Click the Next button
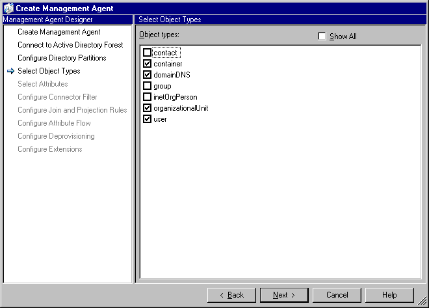The height and width of the screenshot is (308, 429). (x=284, y=295)
